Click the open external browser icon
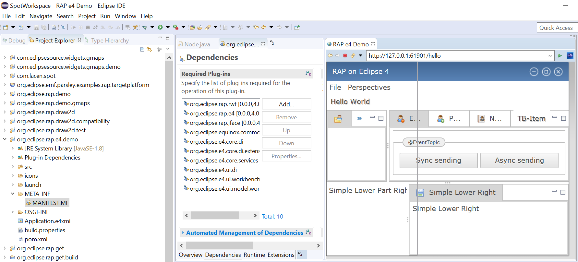The height and width of the screenshot is (262, 578). click(x=570, y=56)
